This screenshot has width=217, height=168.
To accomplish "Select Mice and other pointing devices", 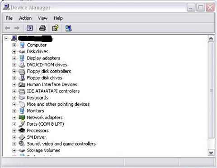I will coord(58,104).
